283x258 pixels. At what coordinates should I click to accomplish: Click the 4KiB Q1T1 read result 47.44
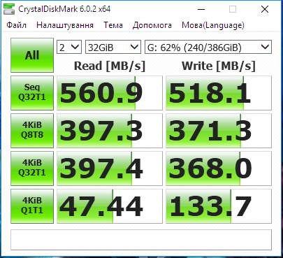pyautogui.click(x=110, y=206)
